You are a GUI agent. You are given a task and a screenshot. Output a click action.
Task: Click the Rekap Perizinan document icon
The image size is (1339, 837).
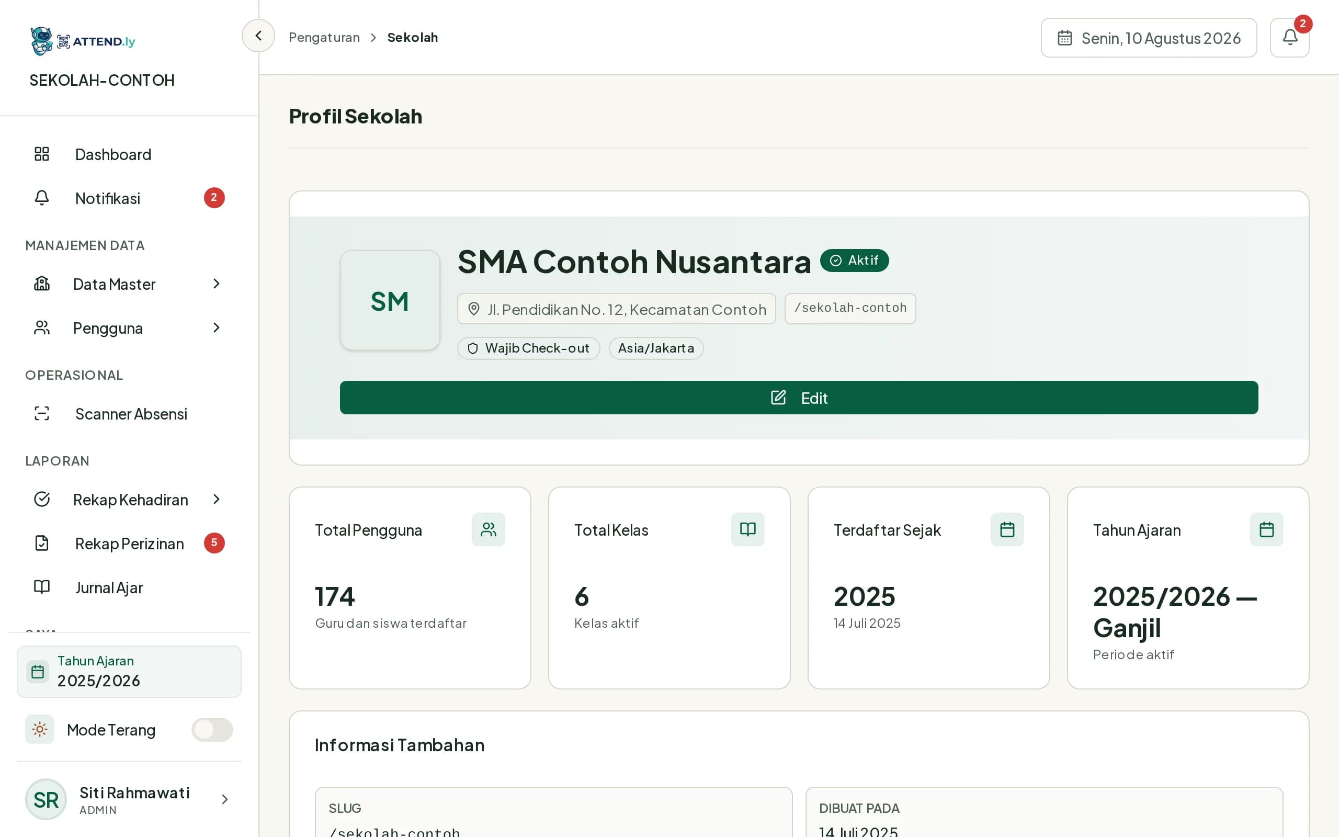coord(42,543)
